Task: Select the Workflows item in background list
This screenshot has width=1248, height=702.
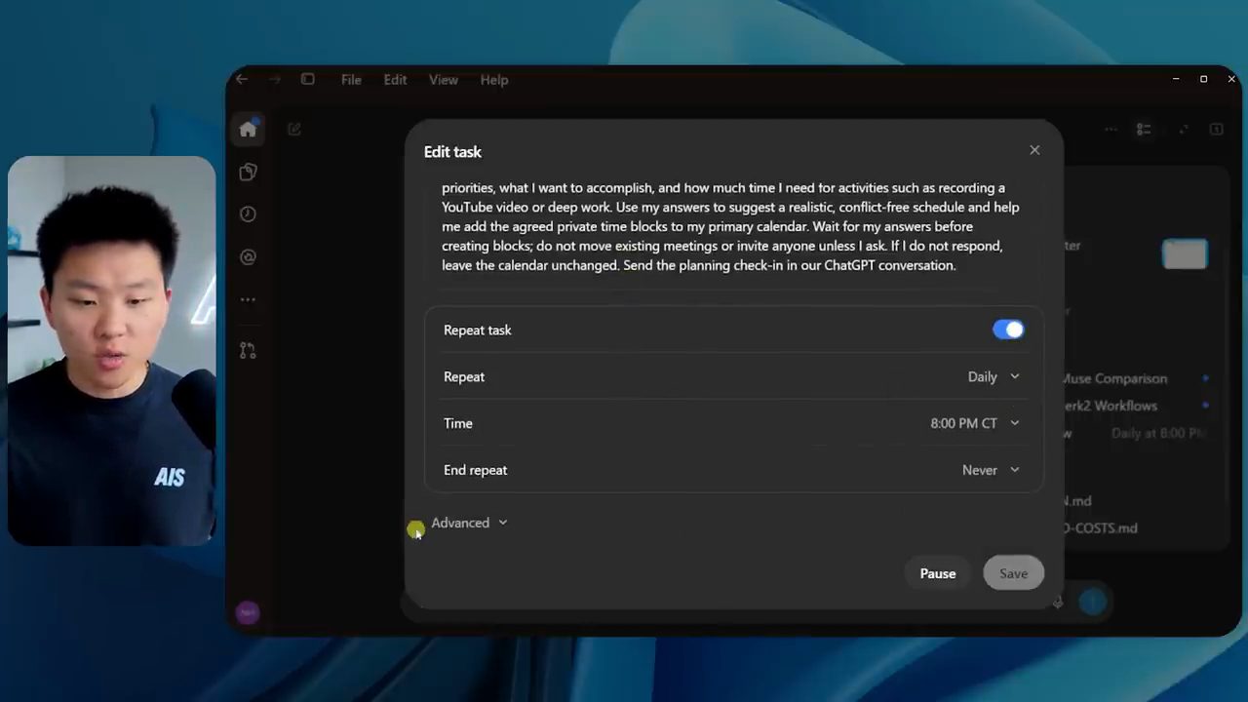Action: pos(1111,406)
